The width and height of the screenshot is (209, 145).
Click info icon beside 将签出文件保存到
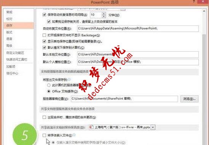pos(69,80)
